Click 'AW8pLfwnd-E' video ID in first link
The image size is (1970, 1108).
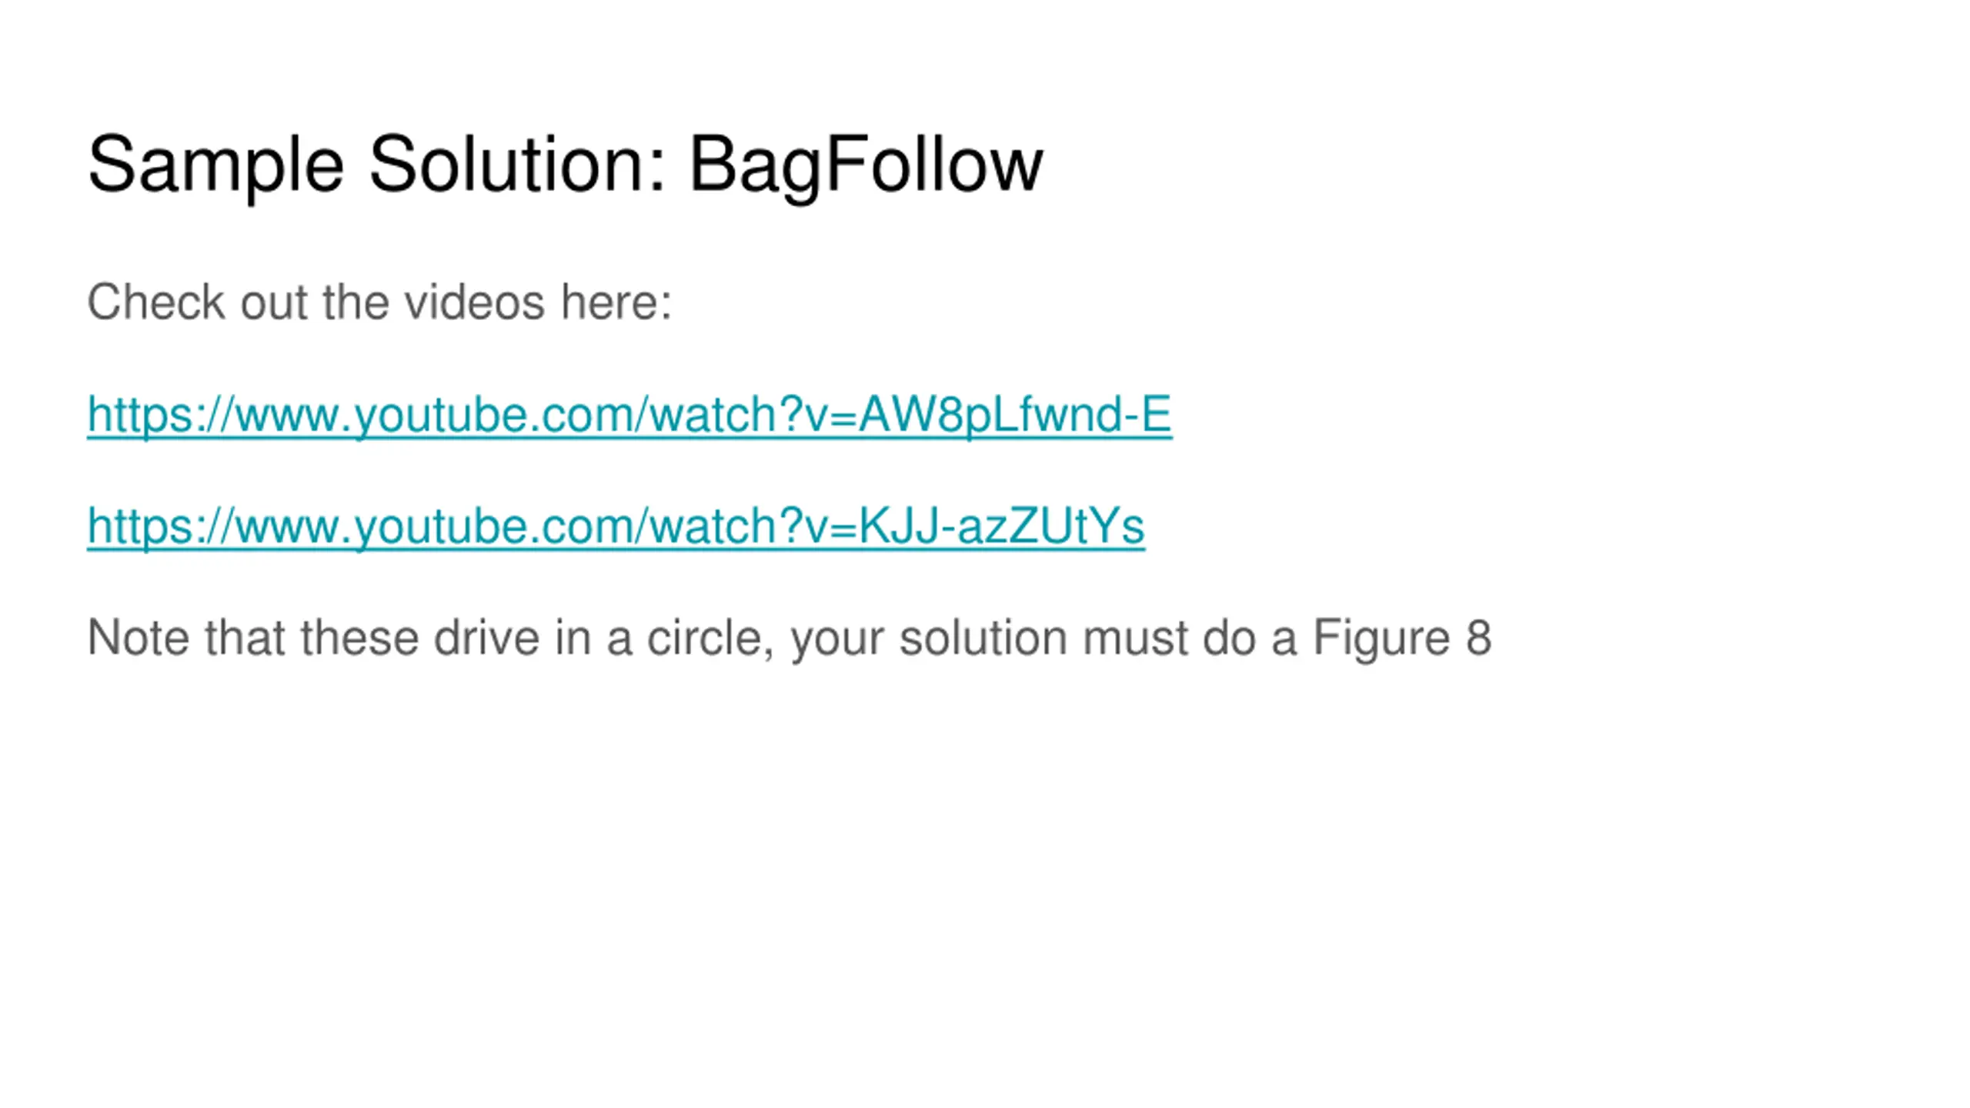pos(1015,415)
